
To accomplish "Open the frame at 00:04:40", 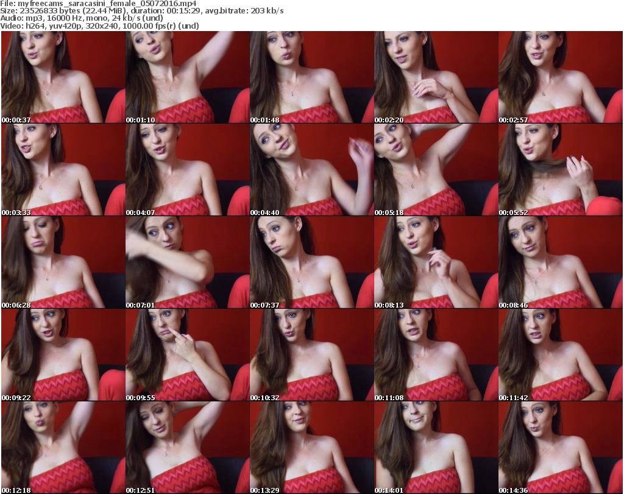I will 311,170.
